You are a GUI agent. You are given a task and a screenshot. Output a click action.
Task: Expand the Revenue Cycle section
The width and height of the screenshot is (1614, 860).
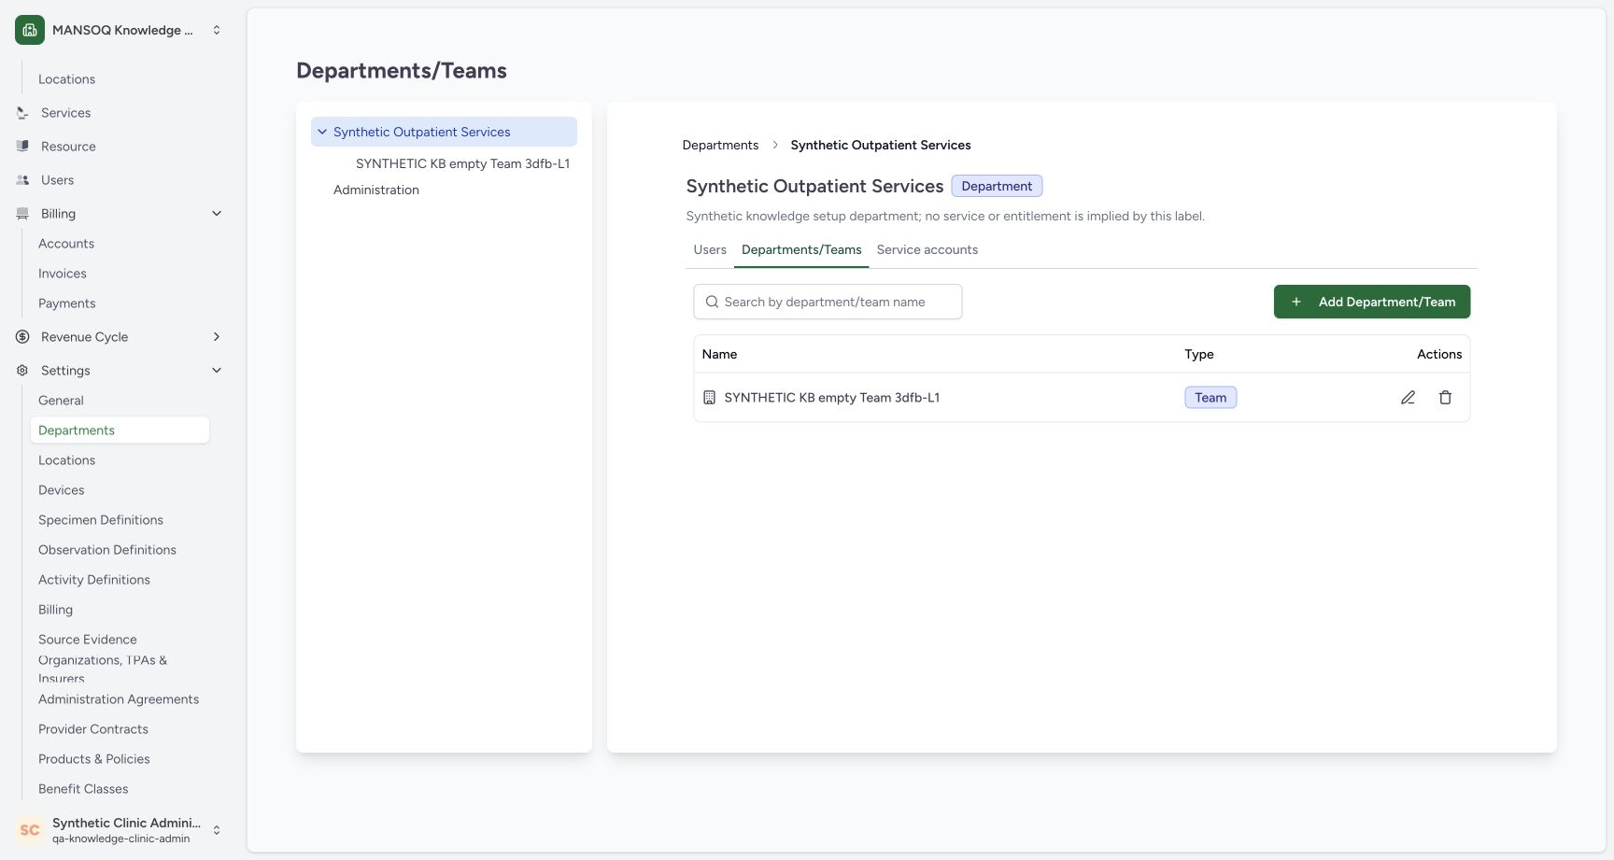pos(217,337)
